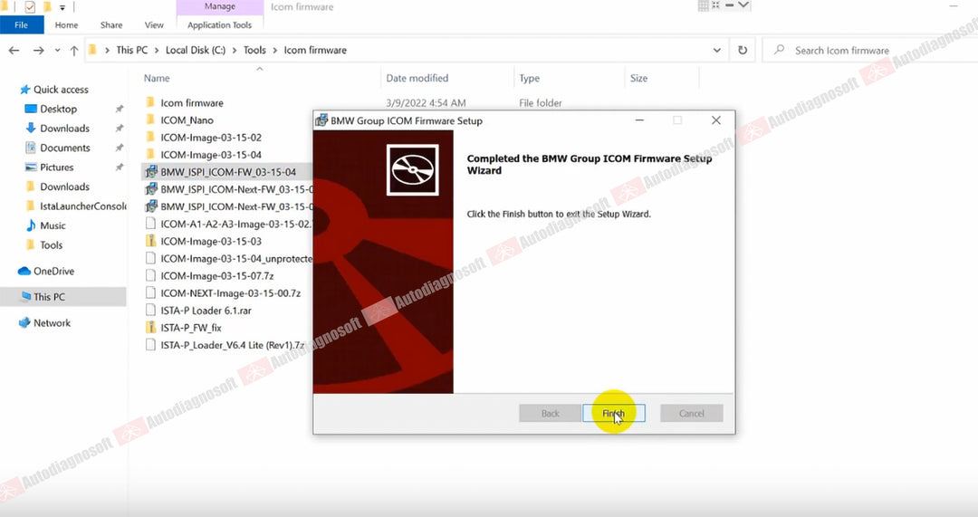Screen dimensions: 978x517
Task: Click the Network icon in sidebar
Action: coord(24,323)
